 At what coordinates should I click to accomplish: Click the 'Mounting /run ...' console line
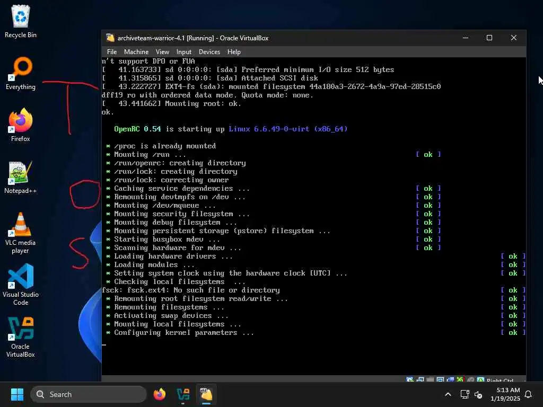(150, 154)
